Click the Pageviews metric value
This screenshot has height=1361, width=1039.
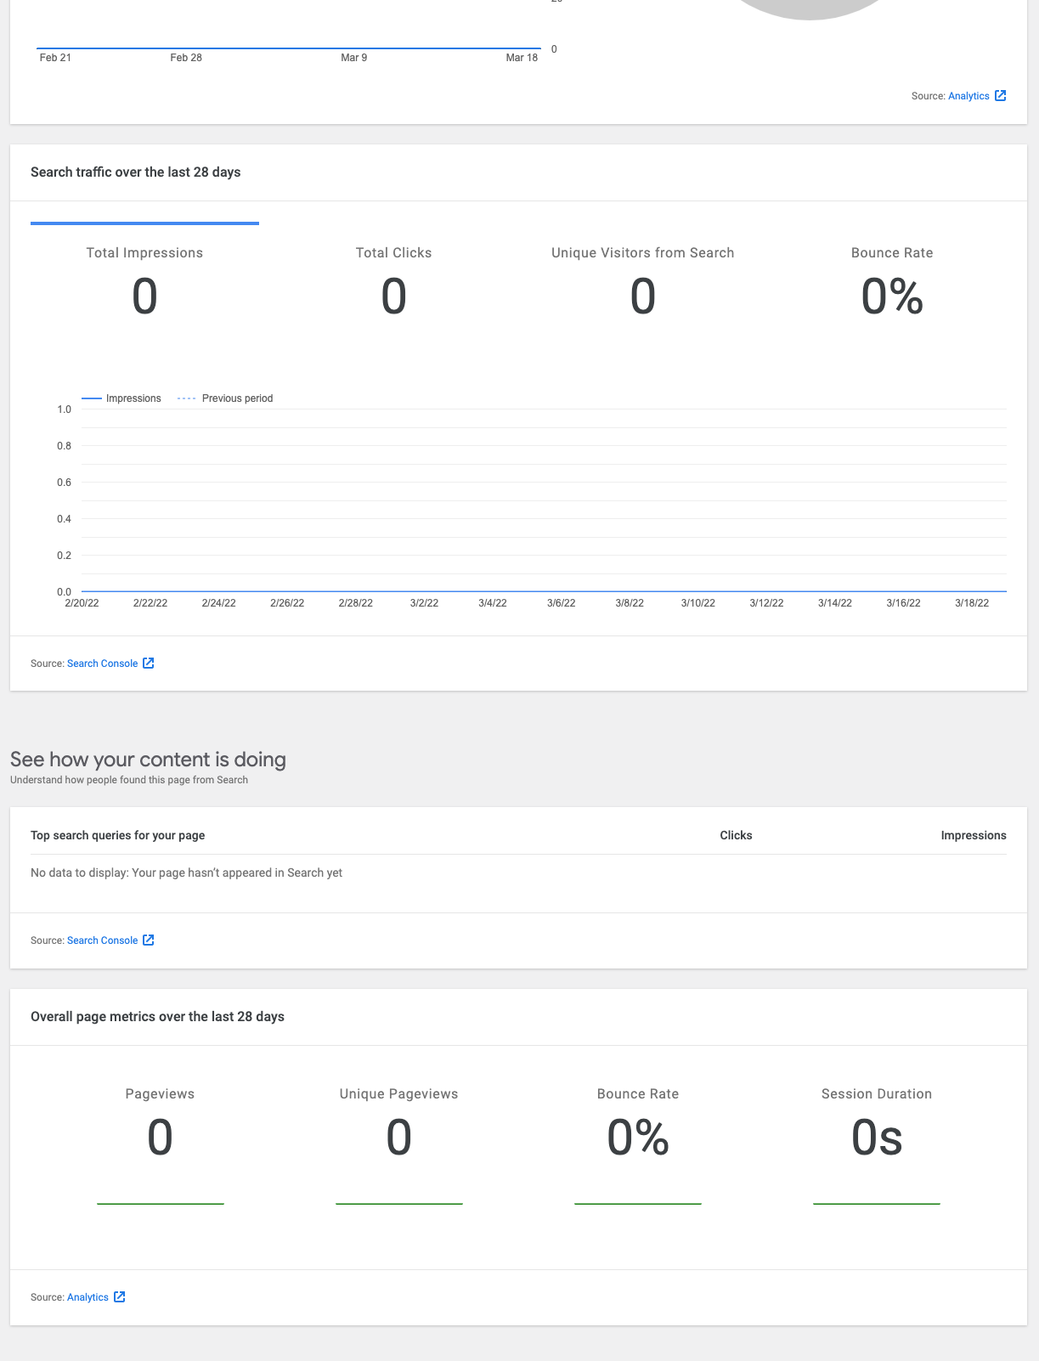pyautogui.click(x=160, y=1138)
